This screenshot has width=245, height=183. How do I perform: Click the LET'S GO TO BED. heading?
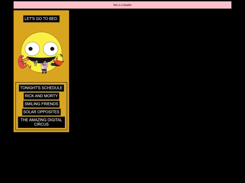[x=41, y=19]
